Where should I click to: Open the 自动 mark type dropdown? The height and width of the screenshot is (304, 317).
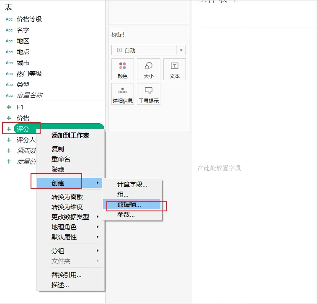[149, 50]
